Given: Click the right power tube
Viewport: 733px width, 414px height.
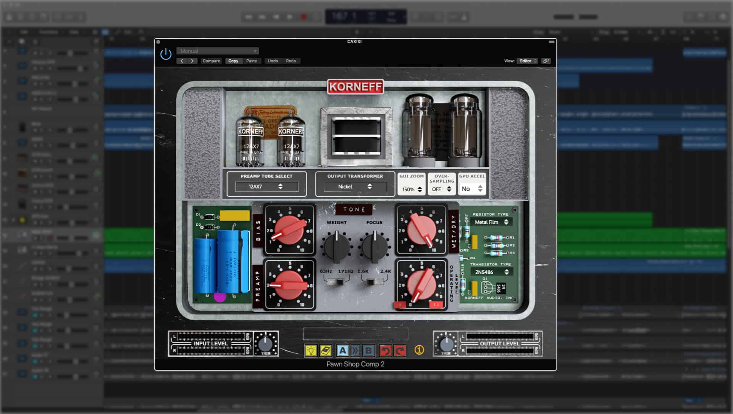Looking at the screenshot, I should point(464,130).
